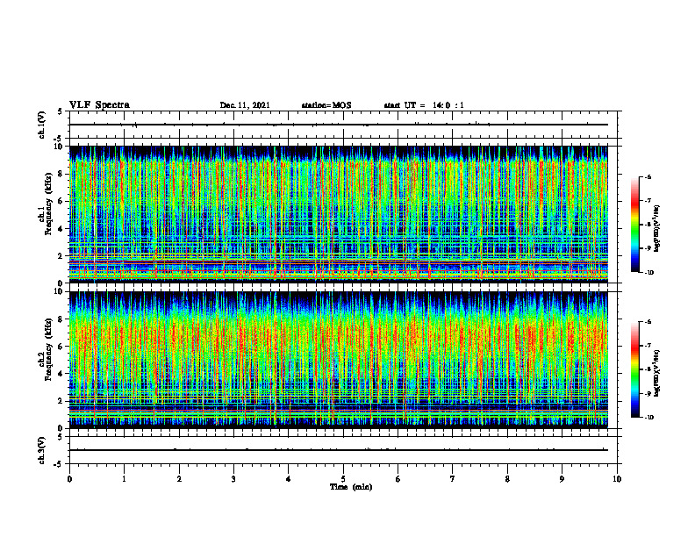Viewport: 695px width, 537px height.
Task: Click the '-5' tick of ch.3(V) axis
Action: coord(59,464)
